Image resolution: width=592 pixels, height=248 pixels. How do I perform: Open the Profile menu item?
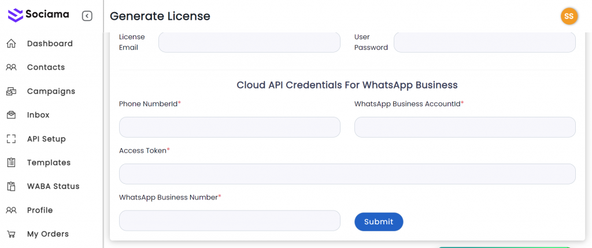39,210
